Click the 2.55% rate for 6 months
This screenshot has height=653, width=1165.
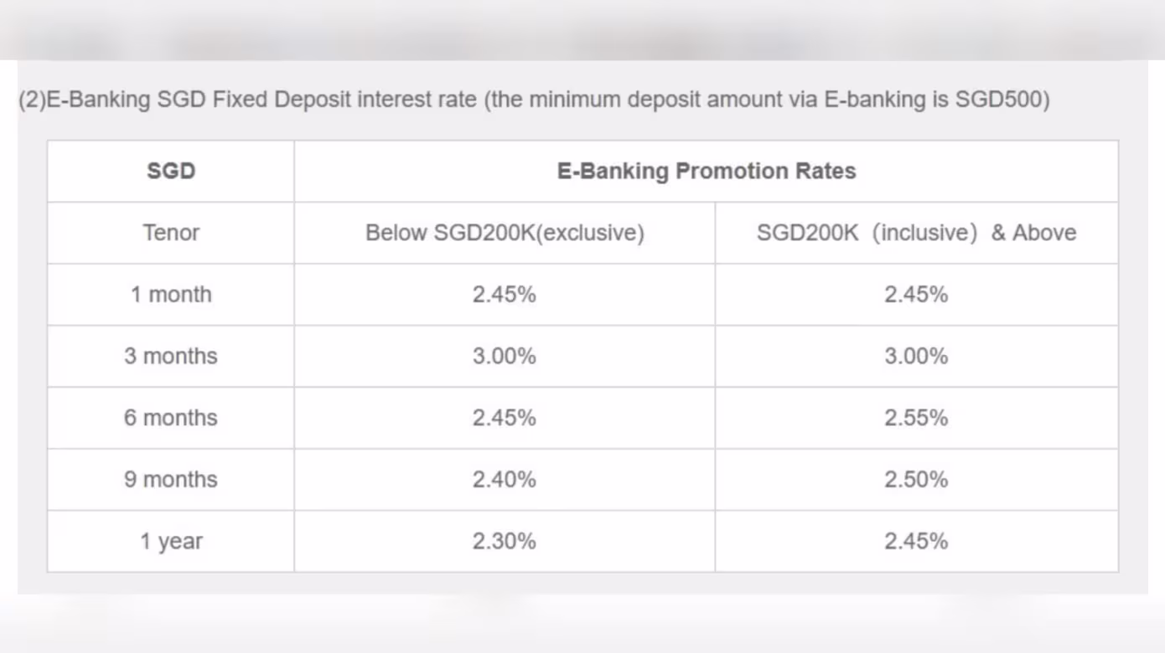point(916,418)
